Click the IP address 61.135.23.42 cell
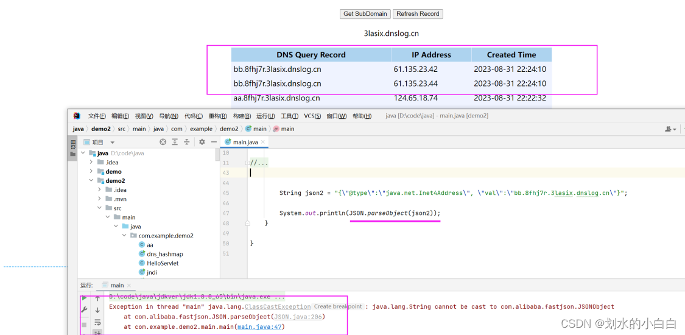Image resolution: width=685 pixels, height=335 pixels. pyautogui.click(x=415, y=69)
